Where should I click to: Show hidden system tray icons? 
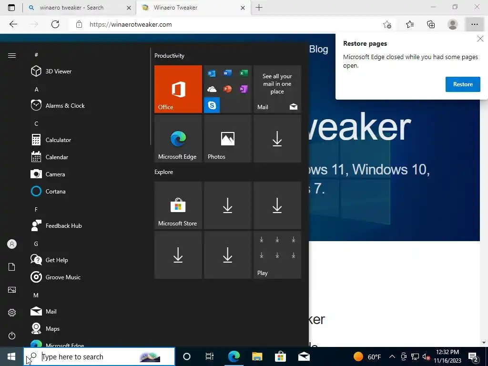(x=392, y=356)
